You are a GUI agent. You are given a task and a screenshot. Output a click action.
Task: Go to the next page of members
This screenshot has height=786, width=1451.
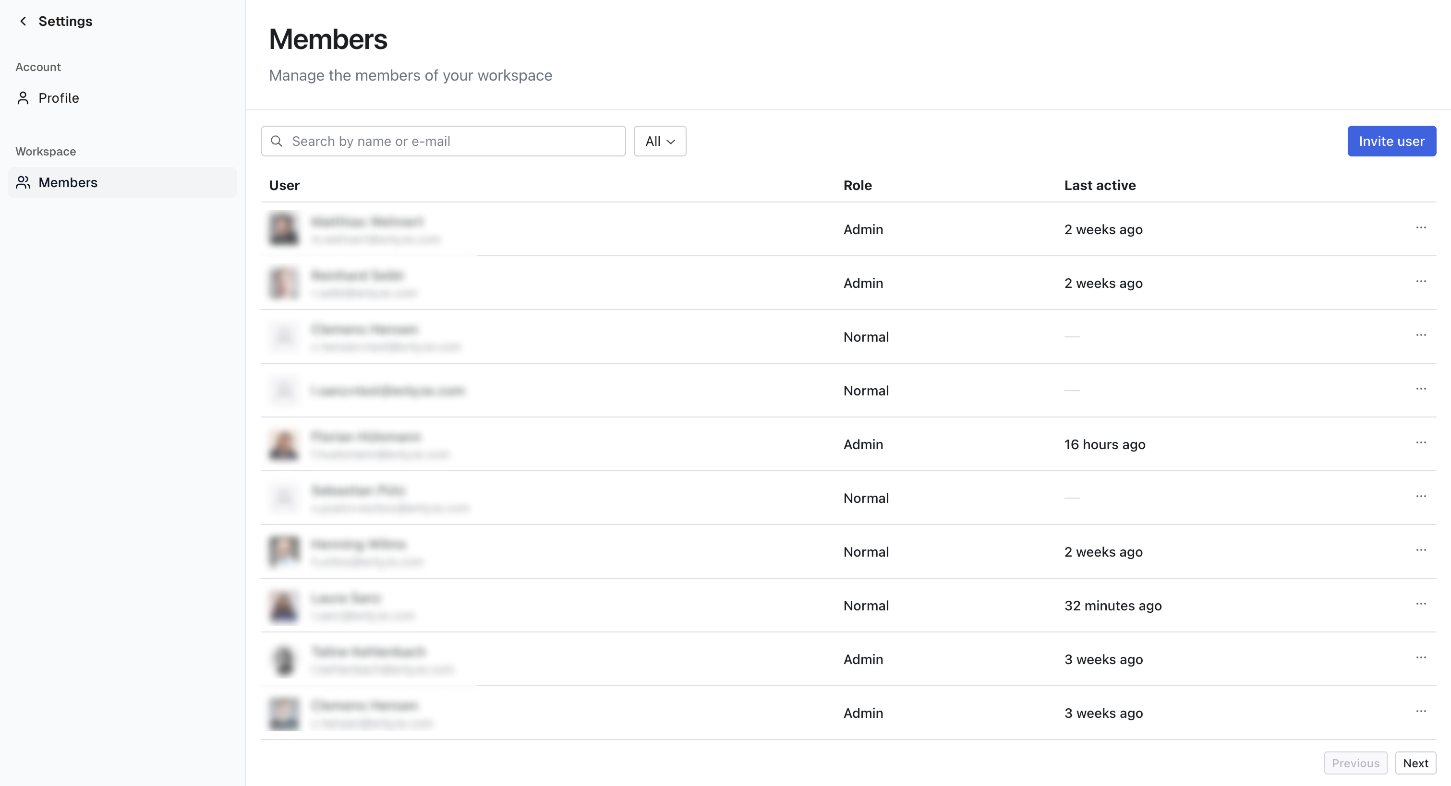coord(1415,763)
